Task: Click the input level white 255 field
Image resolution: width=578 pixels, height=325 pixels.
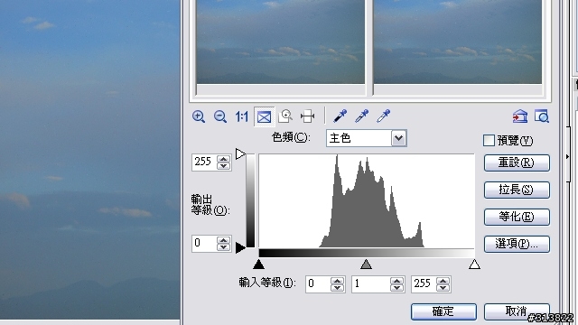Action: click(x=424, y=284)
